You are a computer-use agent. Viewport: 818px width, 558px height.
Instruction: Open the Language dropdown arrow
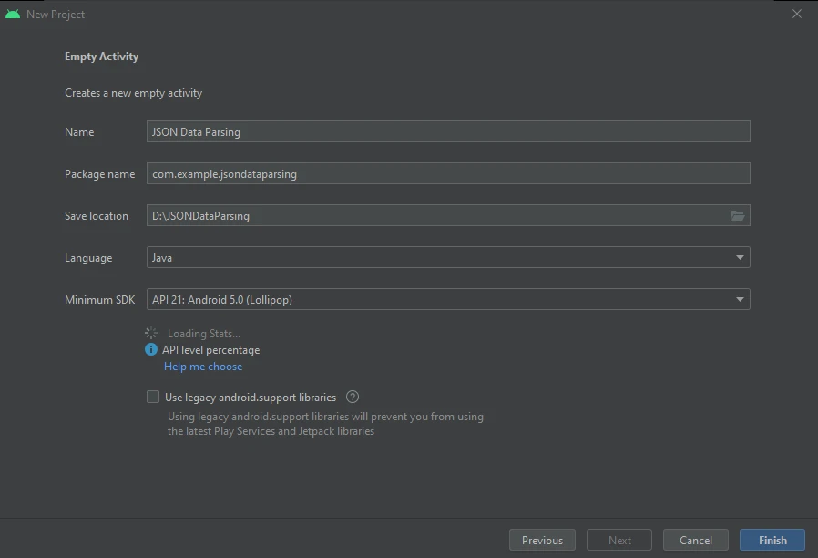click(740, 257)
